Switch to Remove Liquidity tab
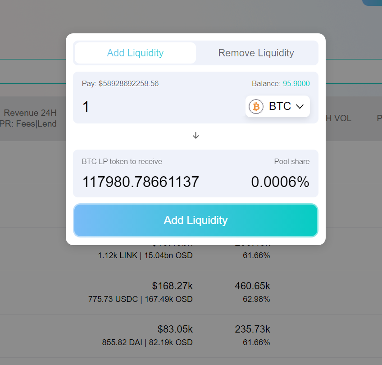Image resolution: width=382 pixels, height=365 pixels. click(256, 53)
